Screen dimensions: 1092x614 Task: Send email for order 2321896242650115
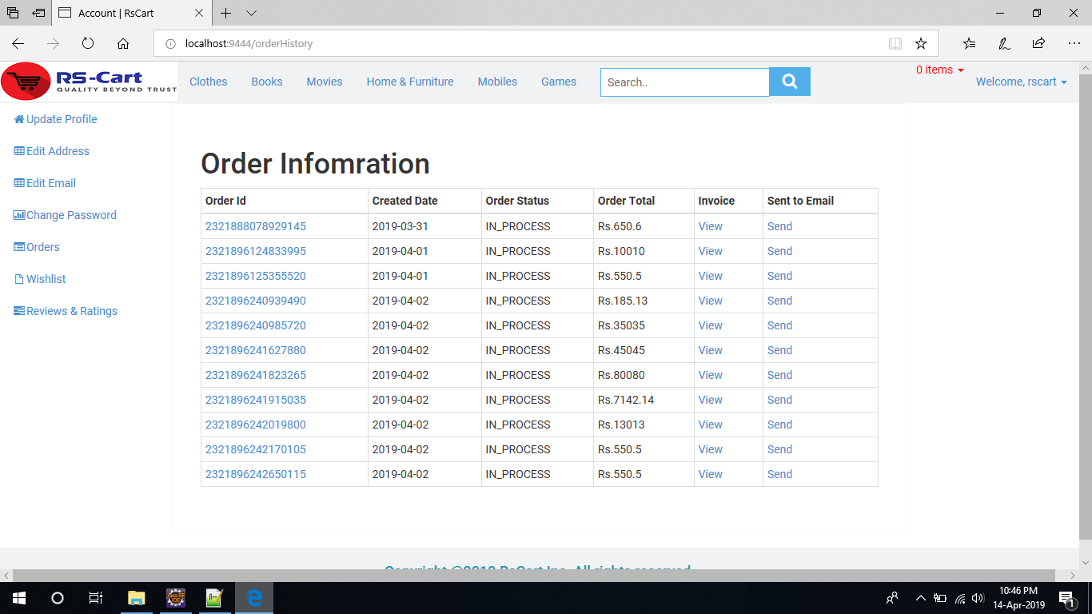coord(779,474)
